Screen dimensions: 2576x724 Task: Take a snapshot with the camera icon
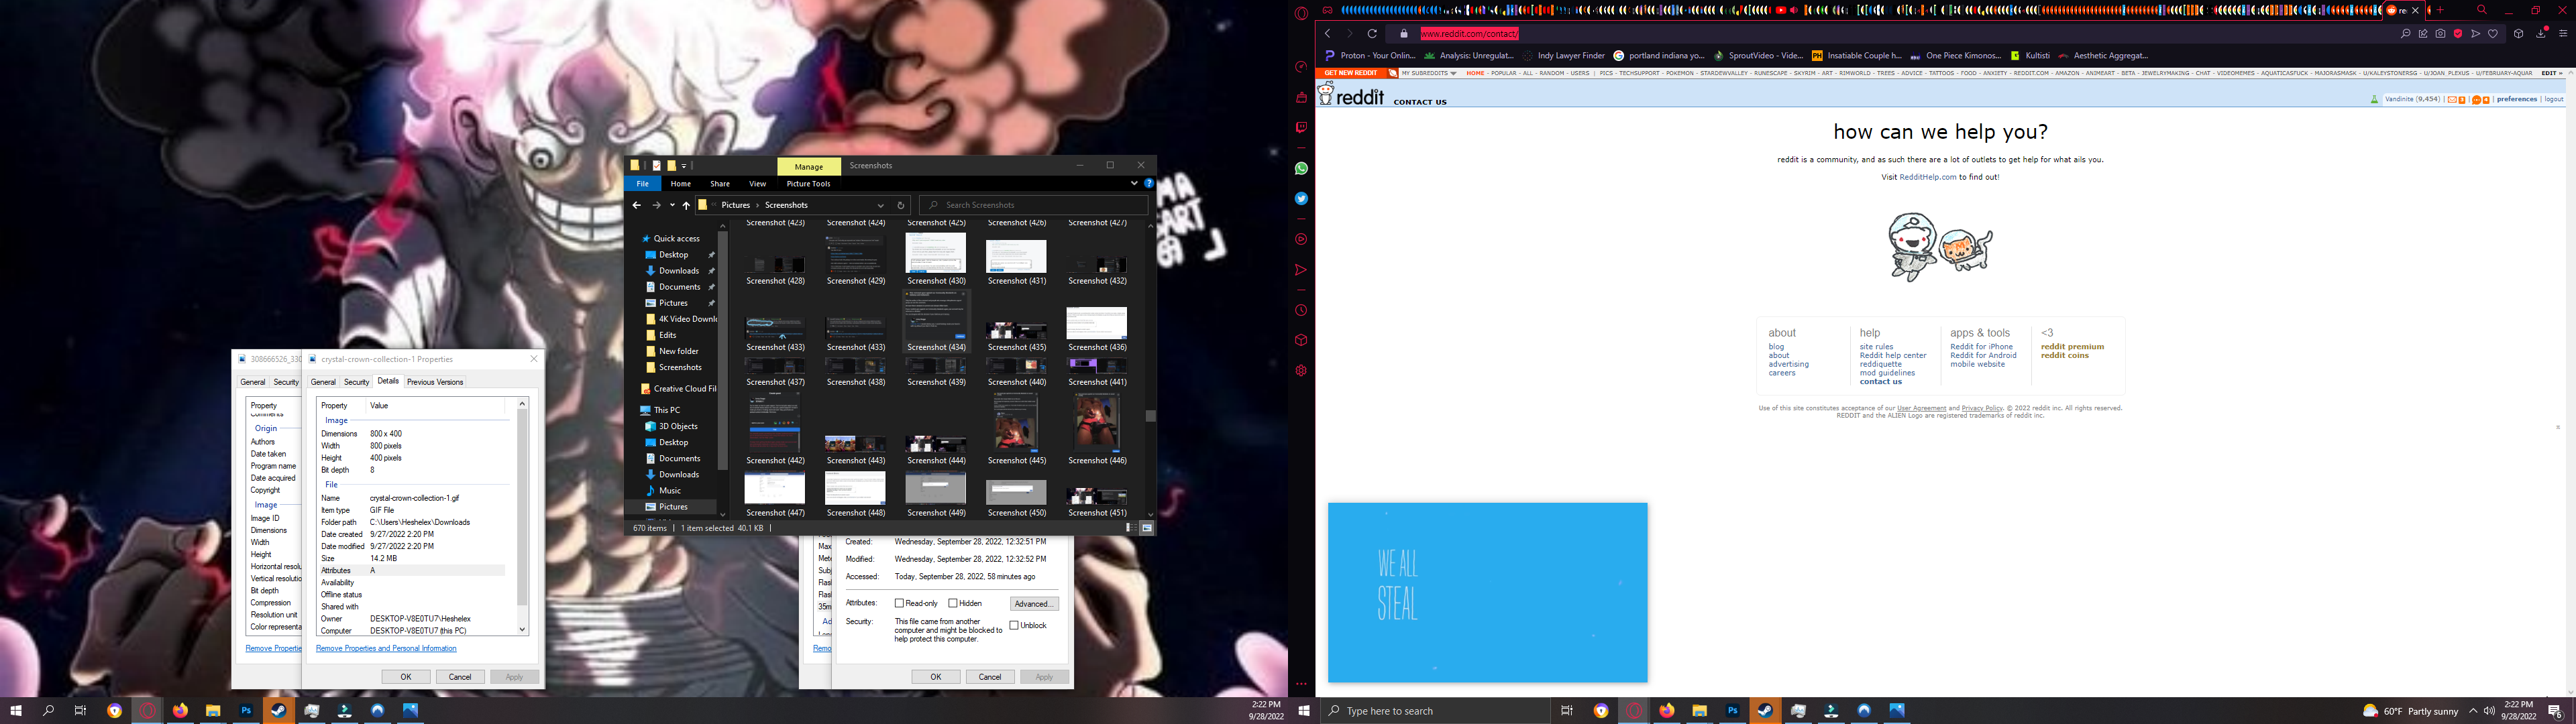(2441, 34)
